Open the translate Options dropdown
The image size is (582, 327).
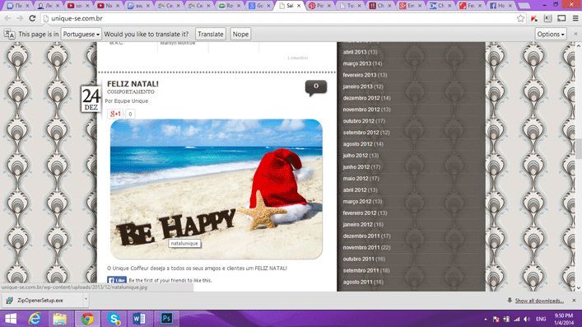tap(551, 35)
